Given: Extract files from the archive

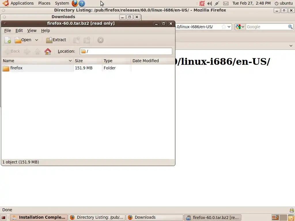Looking at the screenshot, I should (x=56, y=40).
